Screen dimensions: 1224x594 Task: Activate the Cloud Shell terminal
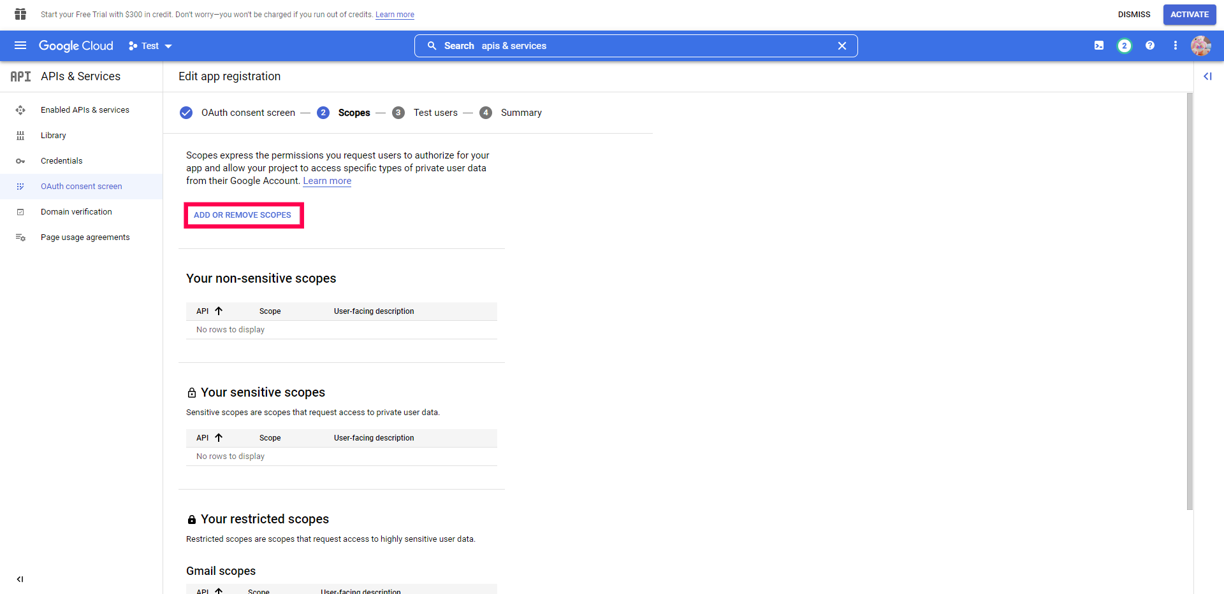pyautogui.click(x=1098, y=45)
